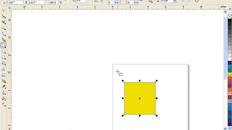Click the vertical scrollbar up arrow
Viewport: 232px width, 130px height.
pyautogui.click(x=225, y=12)
